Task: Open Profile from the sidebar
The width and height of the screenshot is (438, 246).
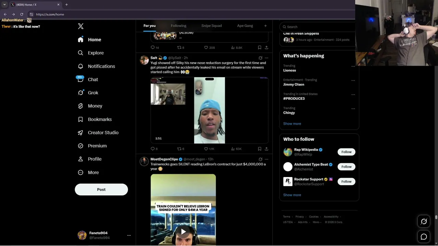Action: [90, 159]
